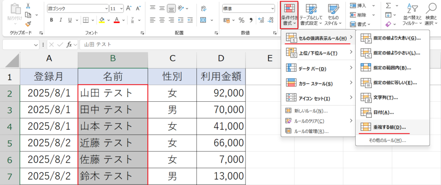Align text right
The image size is (441, 185).
[171, 20]
